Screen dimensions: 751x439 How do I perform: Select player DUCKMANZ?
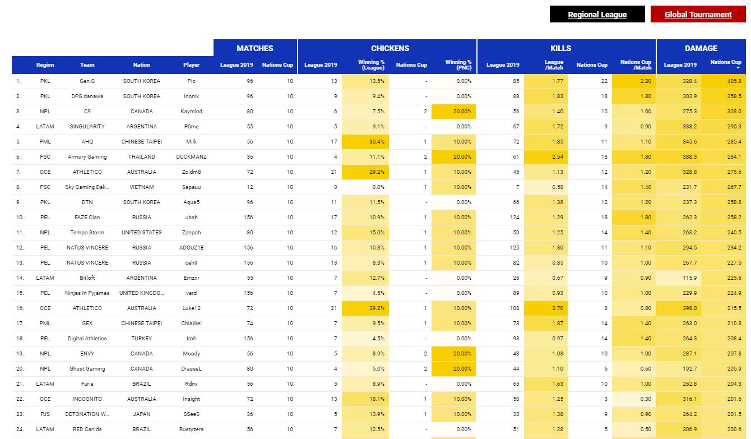pyautogui.click(x=191, y=157)
